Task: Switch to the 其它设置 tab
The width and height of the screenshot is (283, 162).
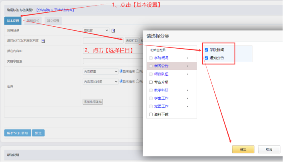Action: click(53, 20)
